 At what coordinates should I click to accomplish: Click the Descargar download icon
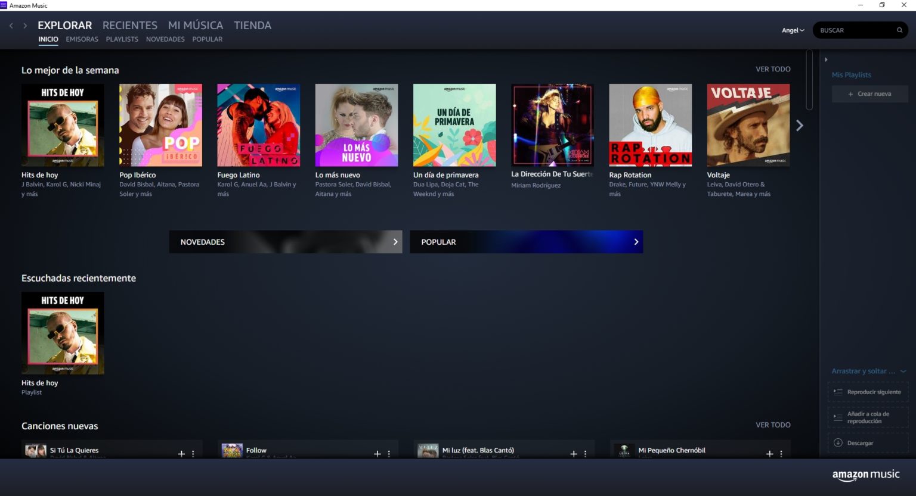tap(838, 442)
